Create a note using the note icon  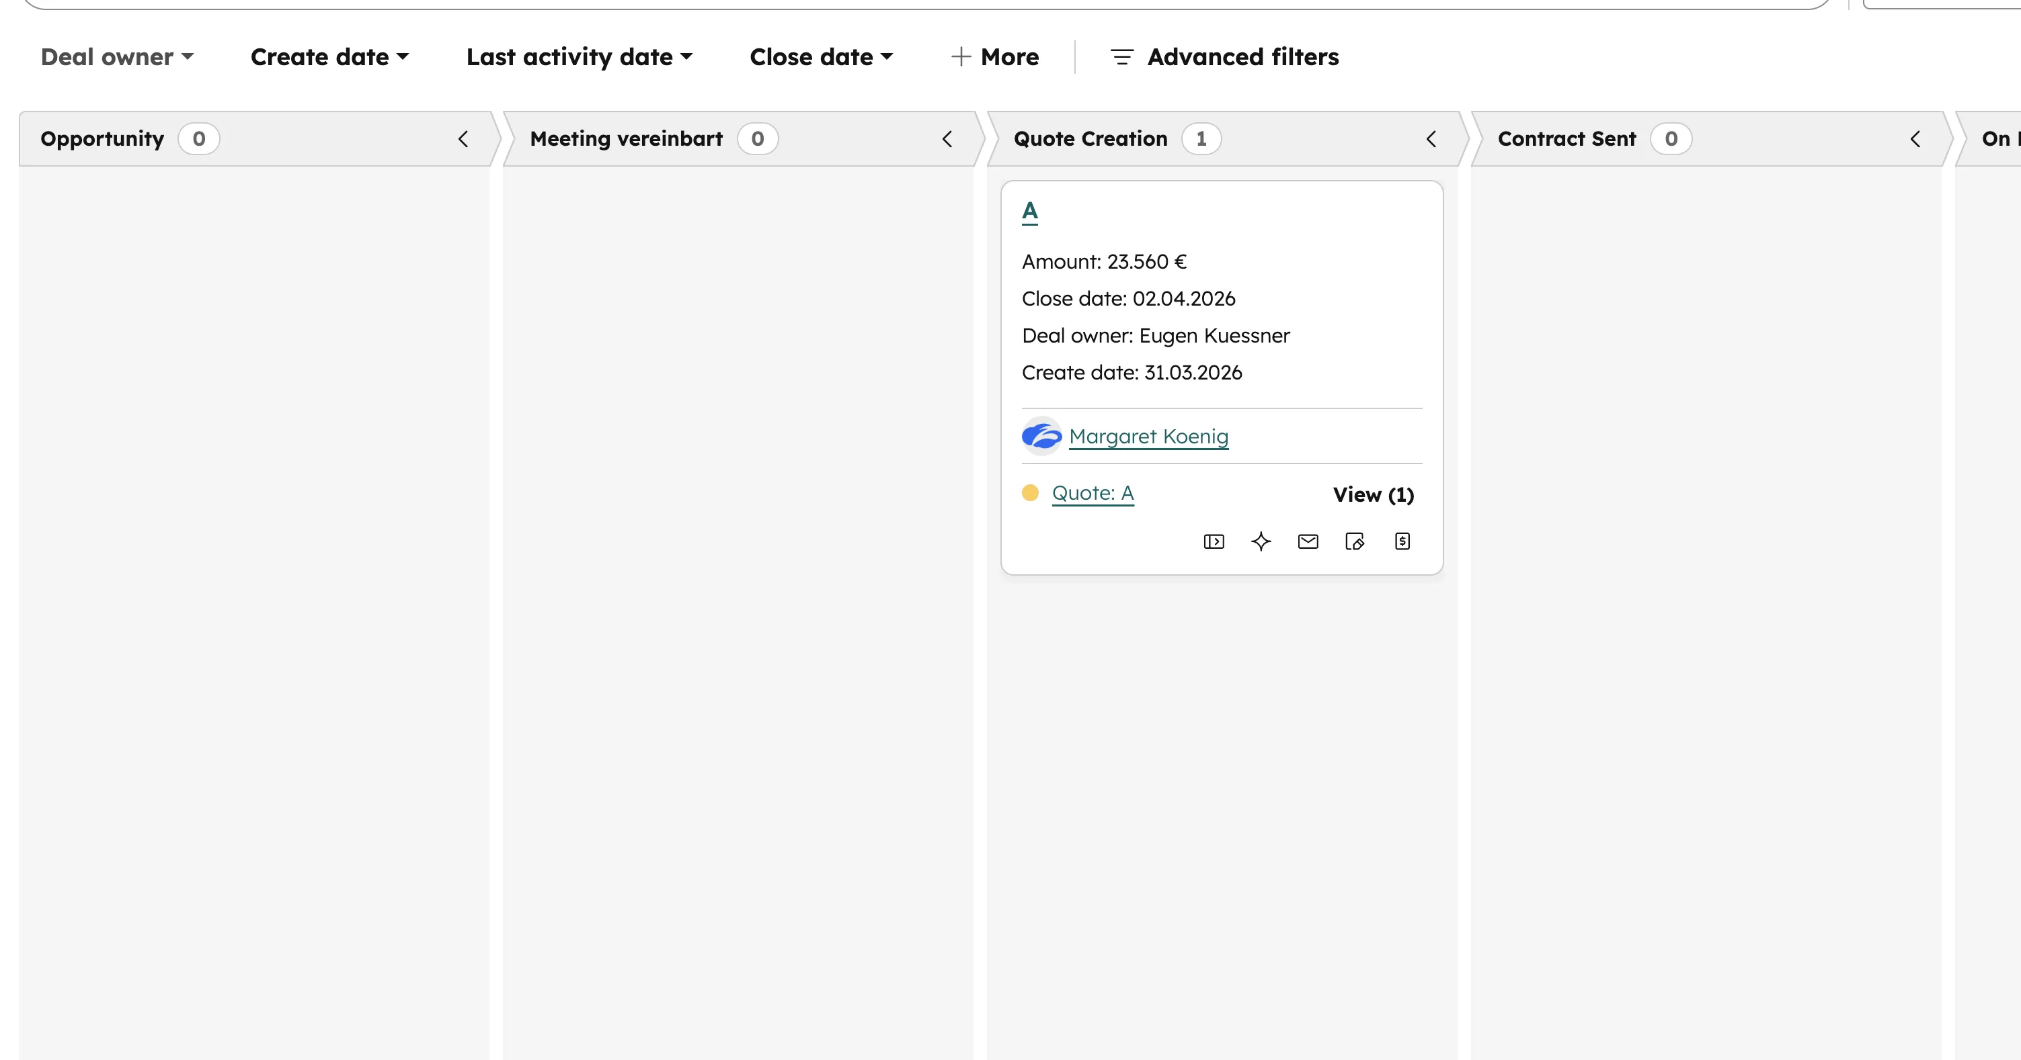pos(1355,541)
